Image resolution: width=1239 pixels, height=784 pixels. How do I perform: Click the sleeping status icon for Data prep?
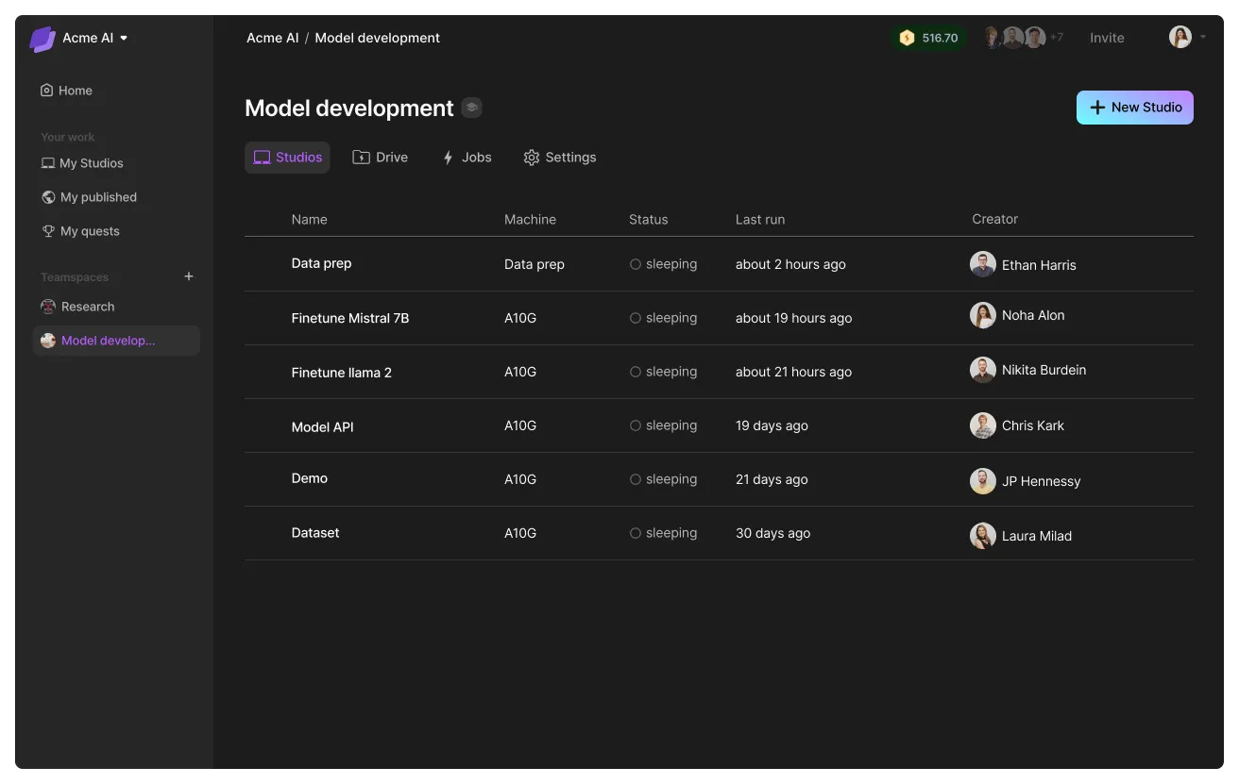tap(636, 264)
